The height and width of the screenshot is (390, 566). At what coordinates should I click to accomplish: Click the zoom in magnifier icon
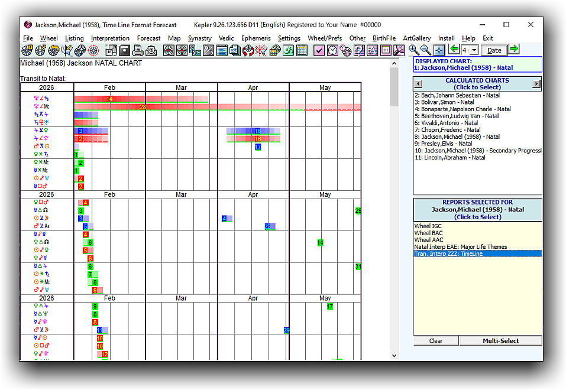[414, 50]
